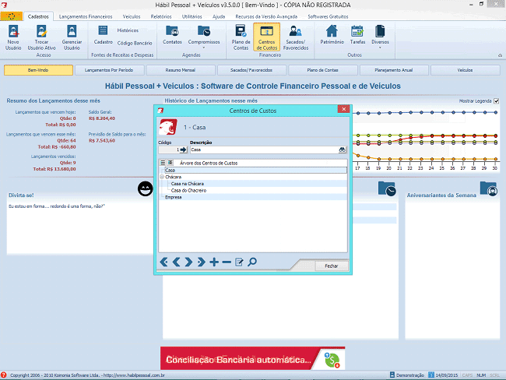This screenshot has height=380, width=506.
Task: Click binoculars search icon next to Descrição
Action: [342, 150]
